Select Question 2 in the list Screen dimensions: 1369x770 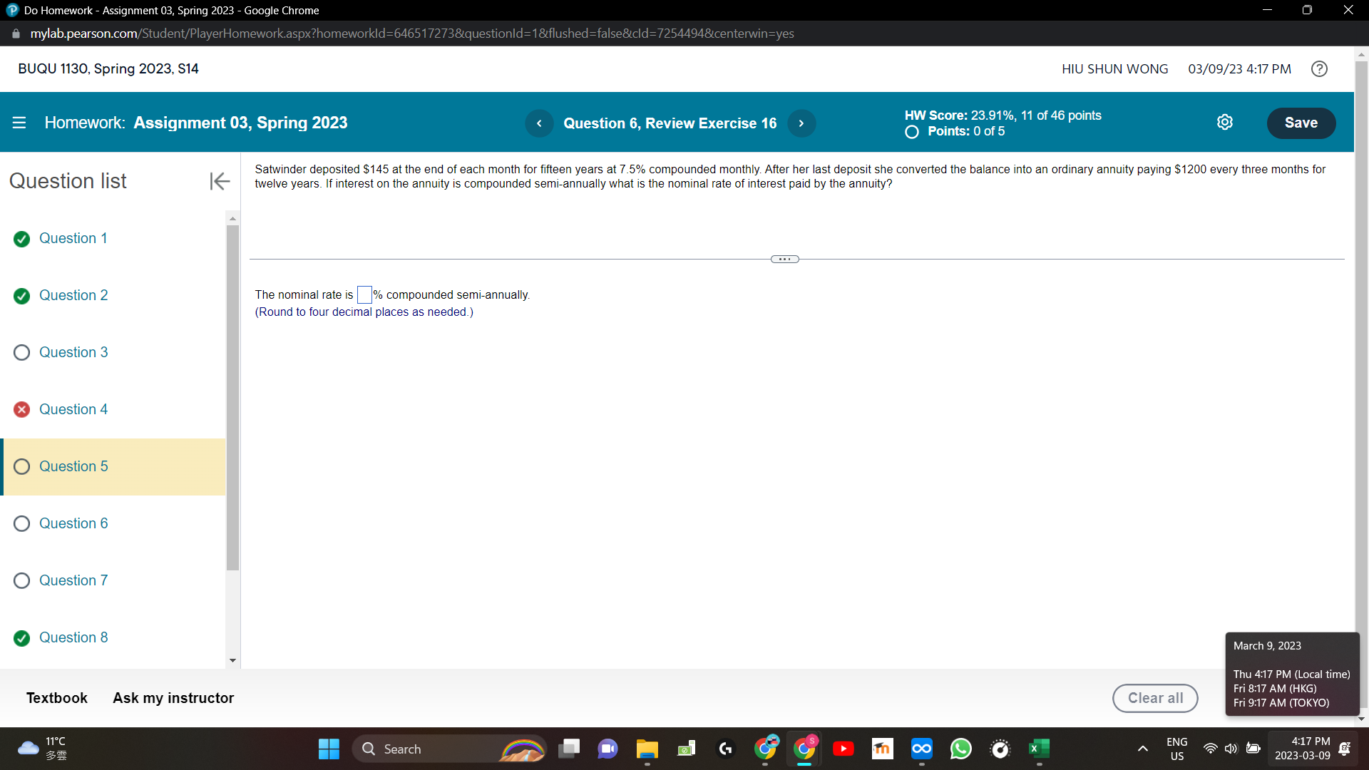[73, 295]
